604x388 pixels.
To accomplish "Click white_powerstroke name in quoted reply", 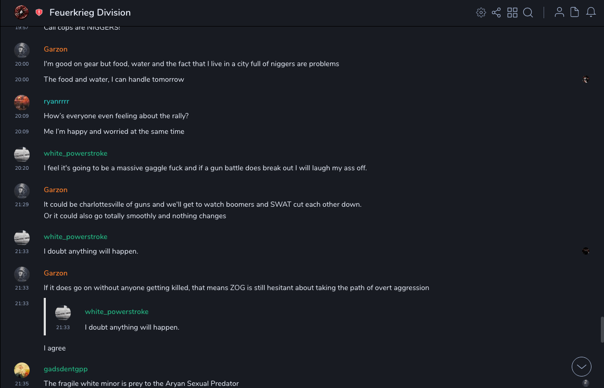I will [x=117, y=311].
